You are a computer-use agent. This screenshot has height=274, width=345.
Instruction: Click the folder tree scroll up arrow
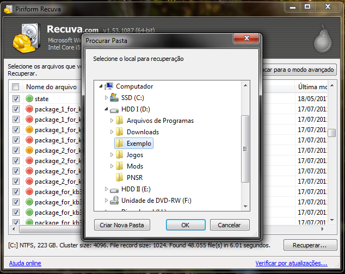pyautogui.click(x=245, y=85)
